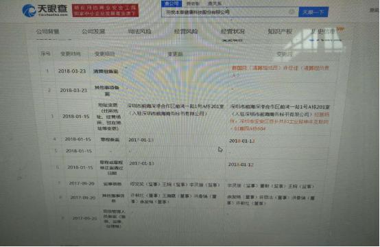Click the 变更项目 column header
Image resolution: width=380 pixels, height=247 pixels.
tap(105, 54)
